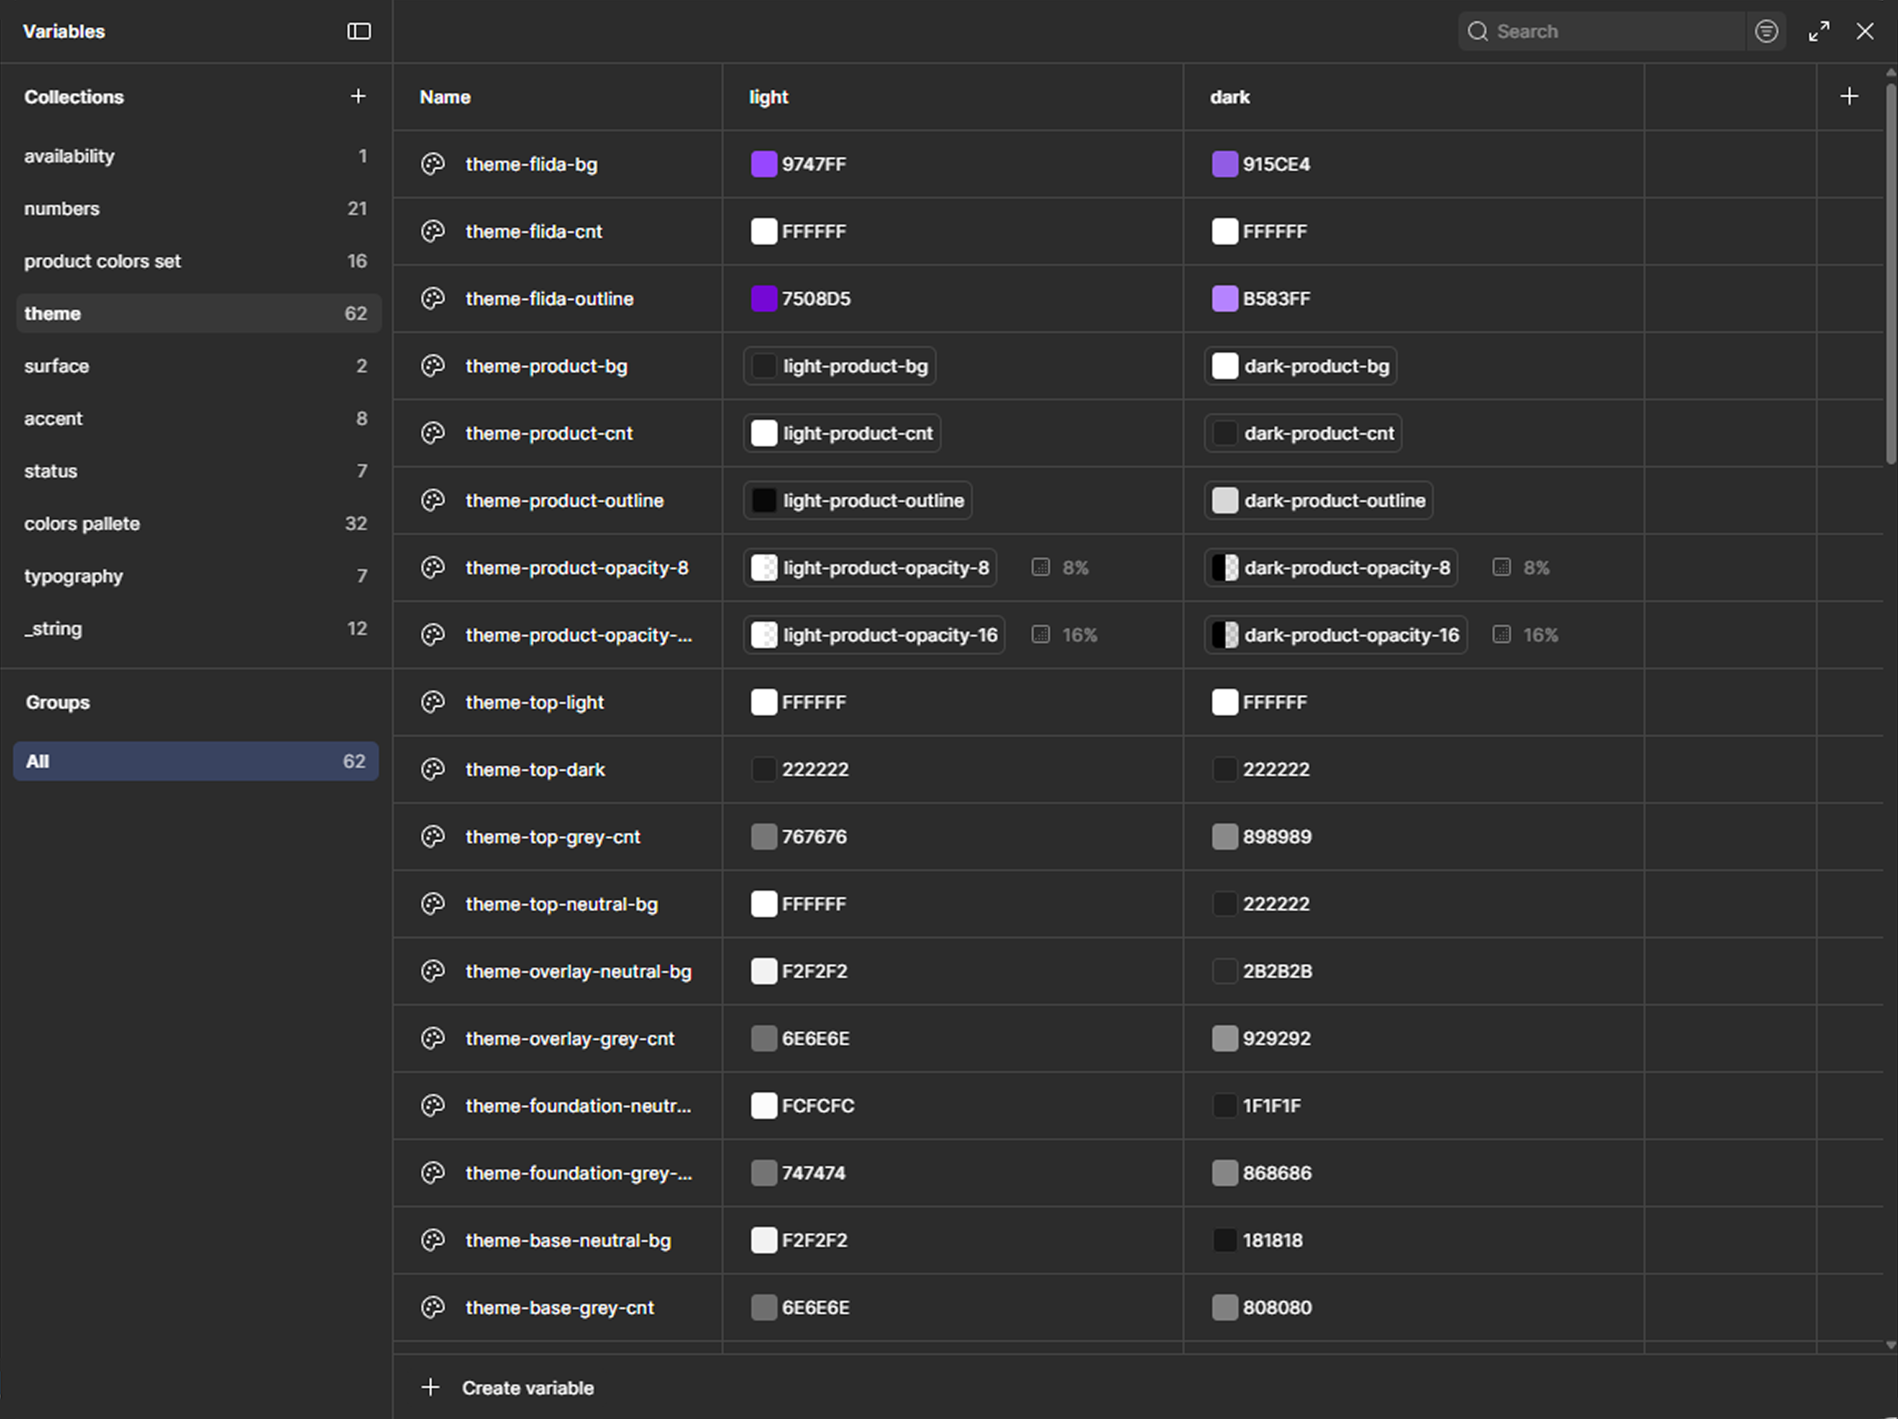Screen dimensions: 1898x1419
Task: Click the dark 16% opacity icon
Action: point(1501,635)
